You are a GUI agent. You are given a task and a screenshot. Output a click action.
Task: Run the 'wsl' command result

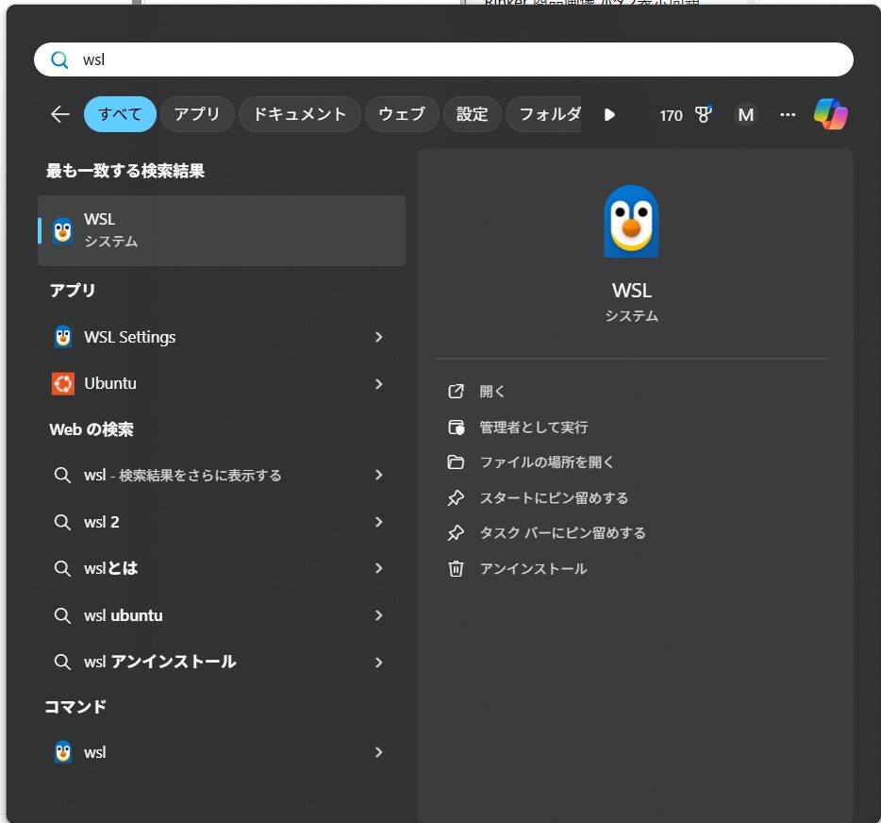point(222,752)
